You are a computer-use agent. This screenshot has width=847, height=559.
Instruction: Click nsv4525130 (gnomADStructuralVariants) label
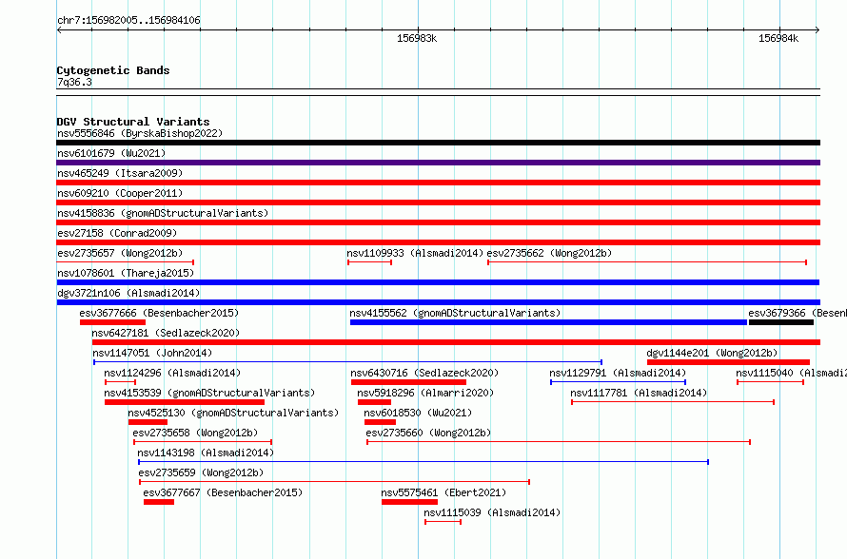233,413
